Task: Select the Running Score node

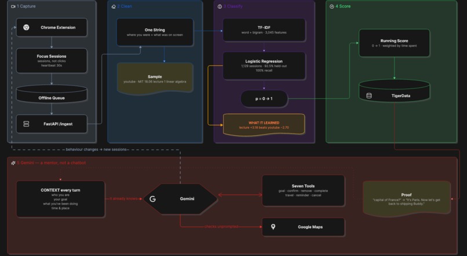Action: click(x=394, y=43)
